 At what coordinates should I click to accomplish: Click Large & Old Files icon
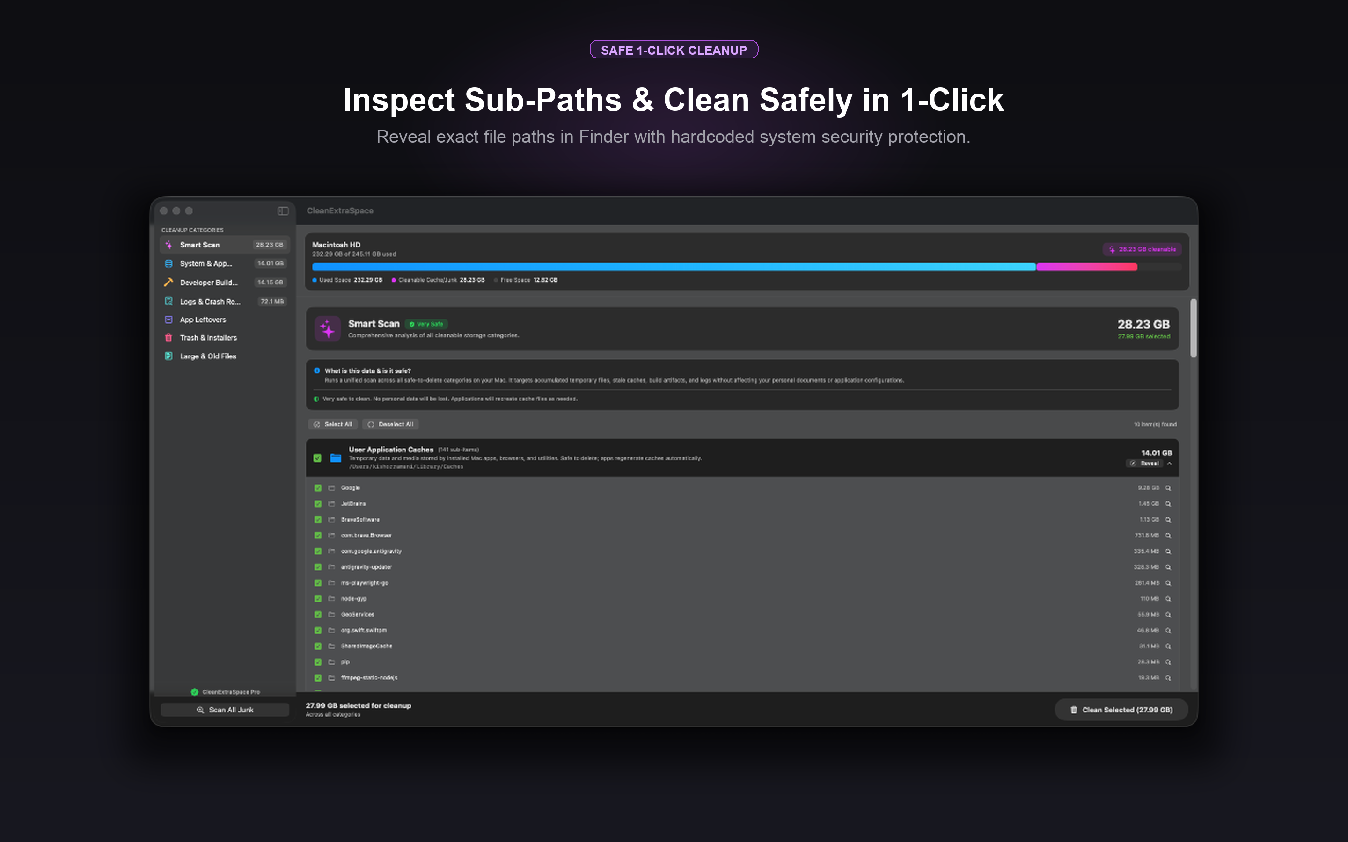tap(169, 356)
